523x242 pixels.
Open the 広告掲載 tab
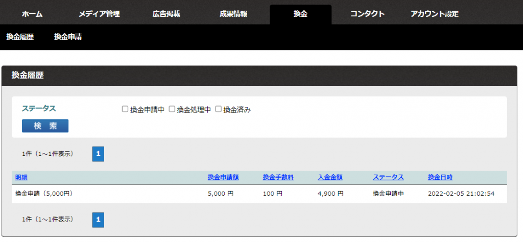[x=166, y=14]
